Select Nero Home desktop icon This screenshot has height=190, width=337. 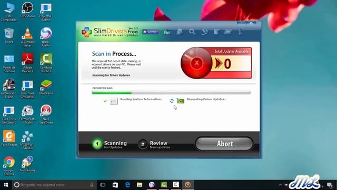27,164
